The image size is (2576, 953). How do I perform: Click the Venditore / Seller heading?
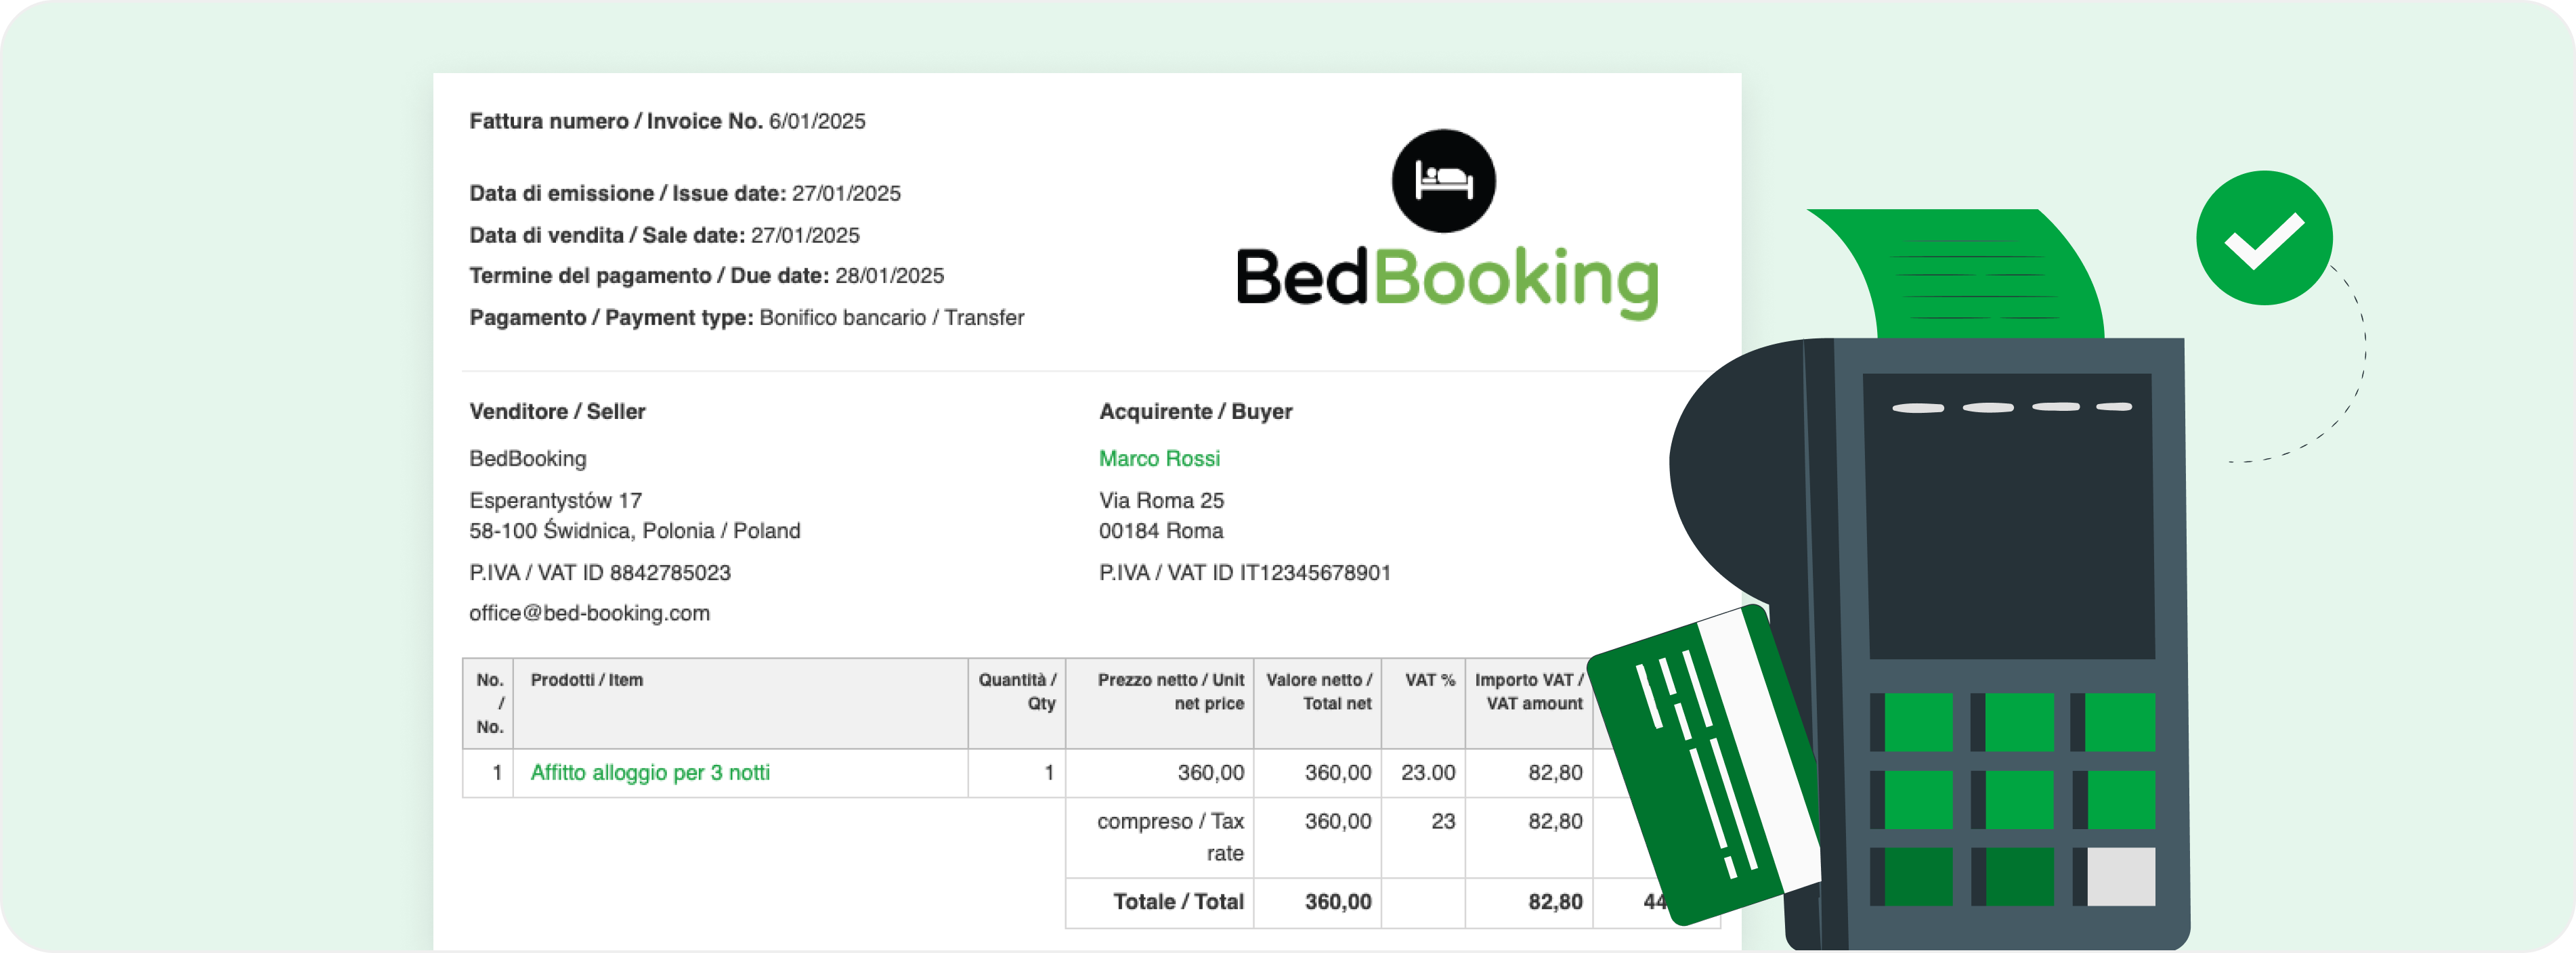[x=557, y=411]
